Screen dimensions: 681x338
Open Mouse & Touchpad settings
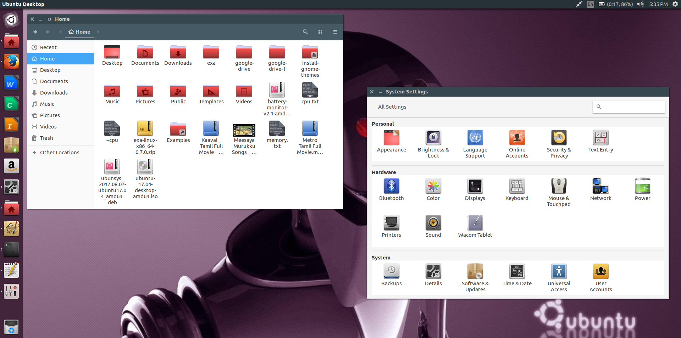(559, 193)
